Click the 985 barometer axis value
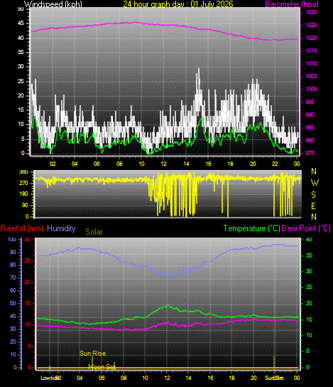 (310, 127)
